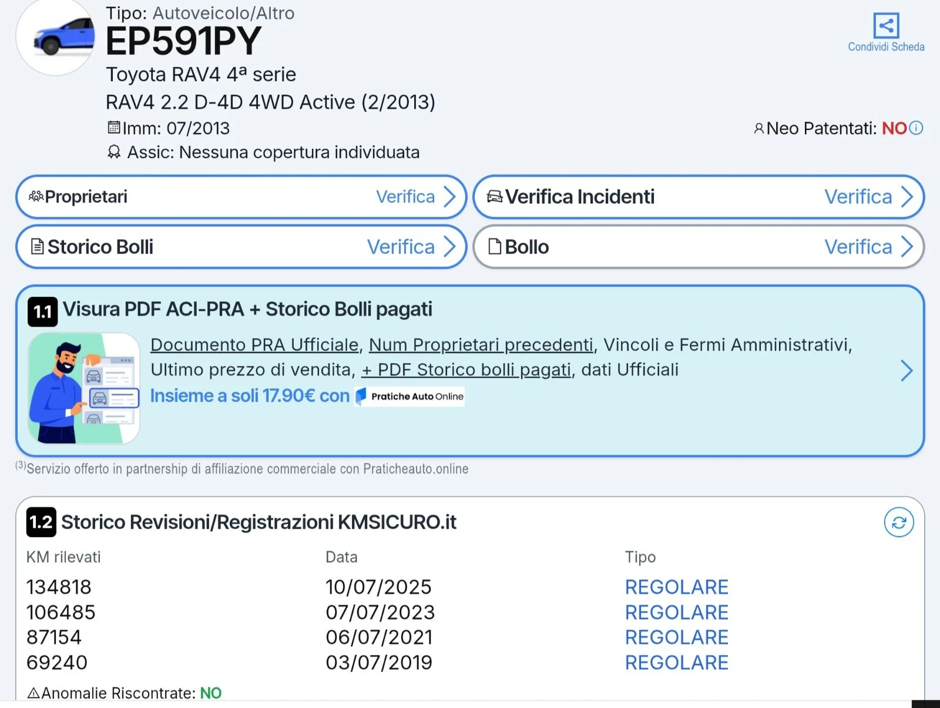Click the license plate EP591PY
940x708 pixels.
183,41
